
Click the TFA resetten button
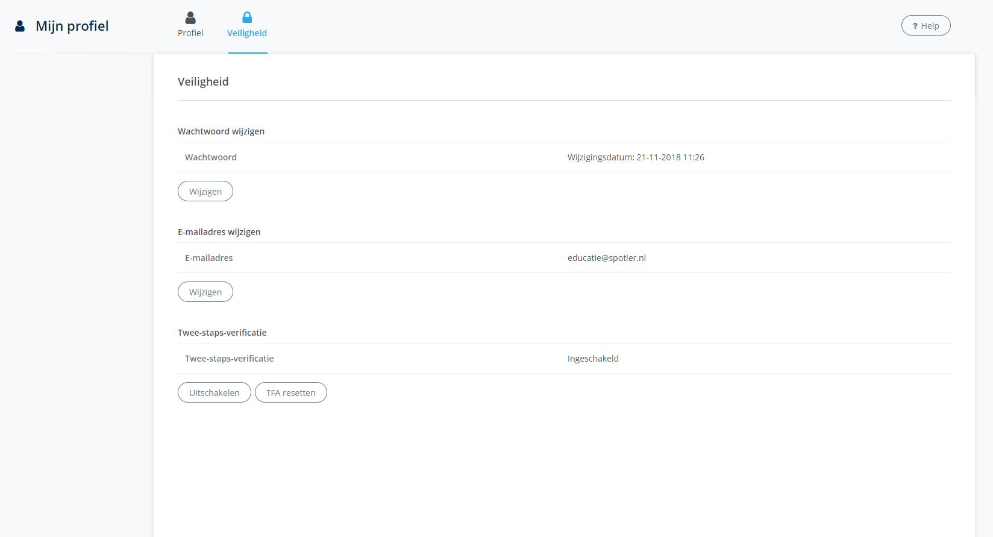[x=290, y=392]
